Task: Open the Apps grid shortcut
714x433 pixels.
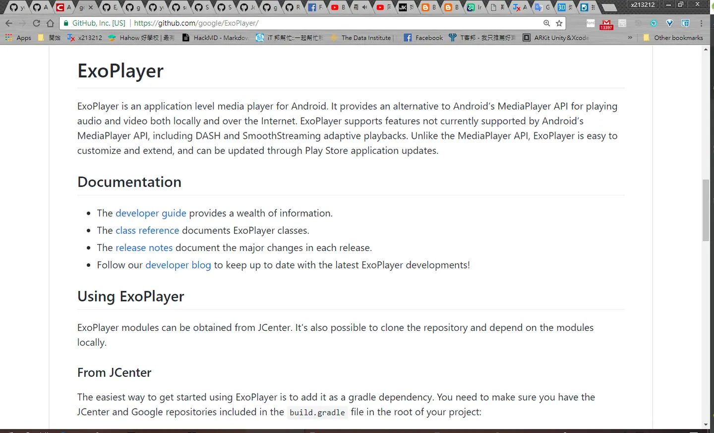Action: click(x=18, y=38)
